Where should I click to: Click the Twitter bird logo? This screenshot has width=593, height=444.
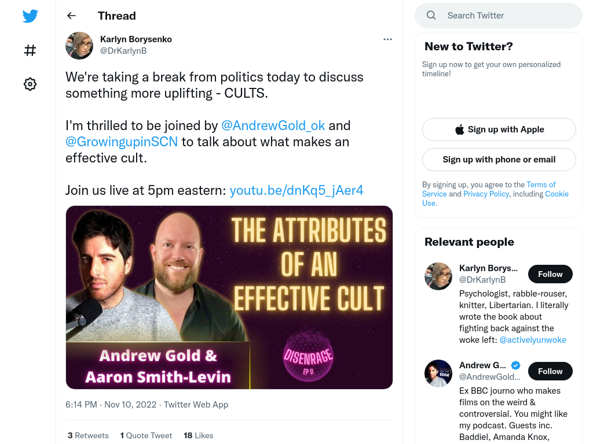coord(30,16)
